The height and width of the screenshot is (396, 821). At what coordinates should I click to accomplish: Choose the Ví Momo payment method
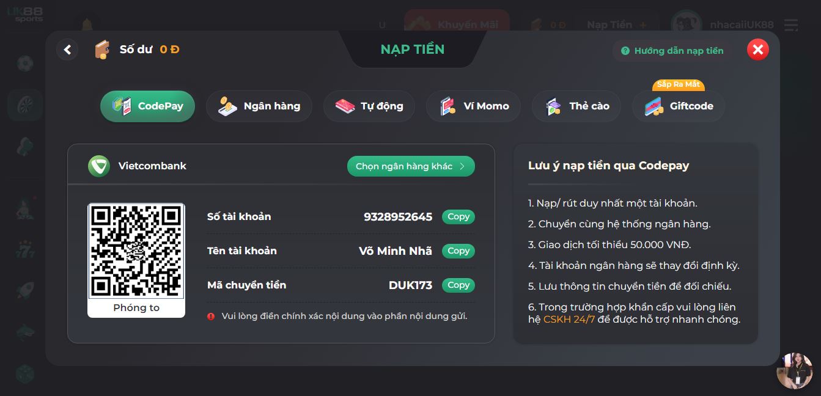point(474,106)
